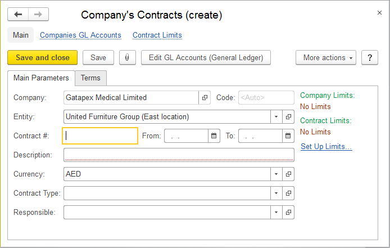Click the back navigation arrow
This screenshot has width=390, height=248.
pyautogui.click(x=19, y=15)
